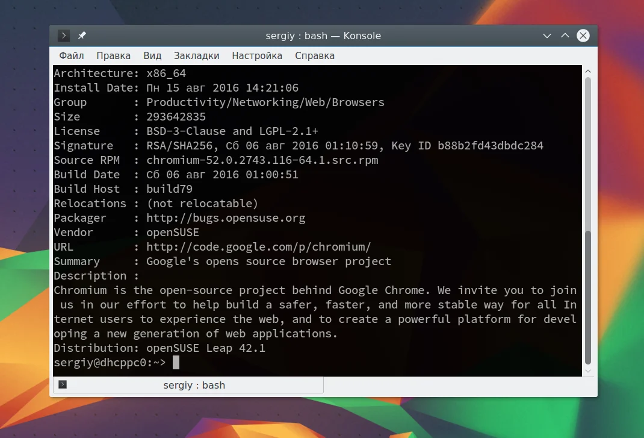Open the Закладки menu
The width and height of the screenshot is (644, 438).
coord(196,55)
